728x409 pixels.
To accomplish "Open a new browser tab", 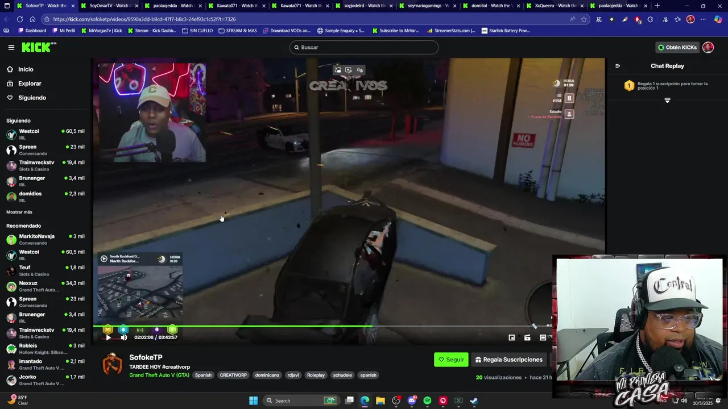I will (657, 6).
